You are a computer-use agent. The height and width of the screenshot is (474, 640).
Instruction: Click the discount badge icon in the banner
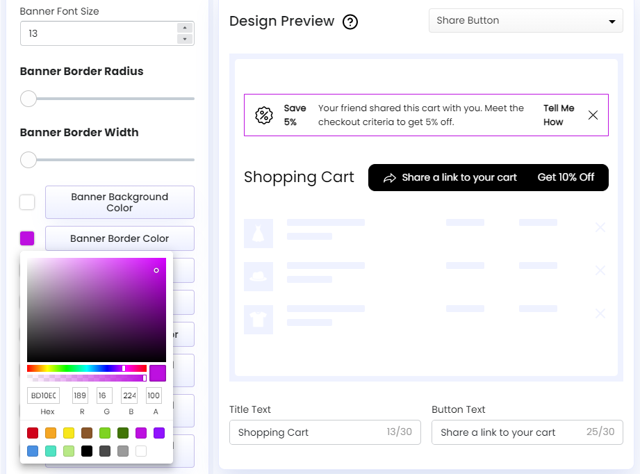(x=264, y=115)
